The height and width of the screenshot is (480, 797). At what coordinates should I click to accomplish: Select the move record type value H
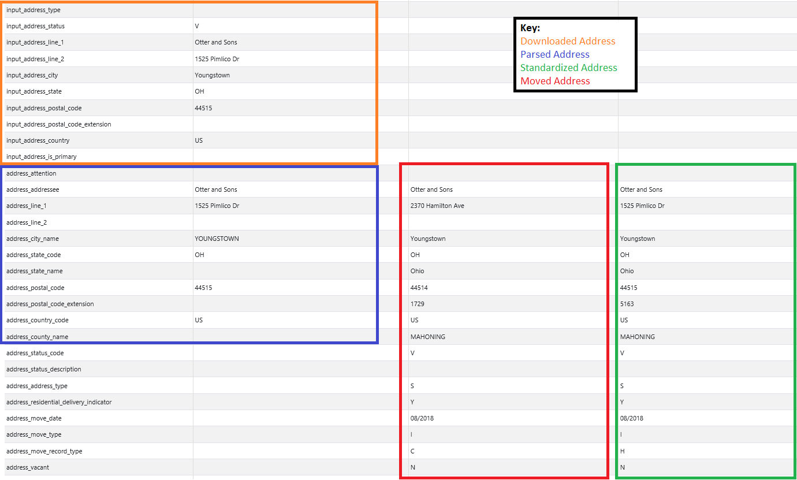(x=622, y=451)
